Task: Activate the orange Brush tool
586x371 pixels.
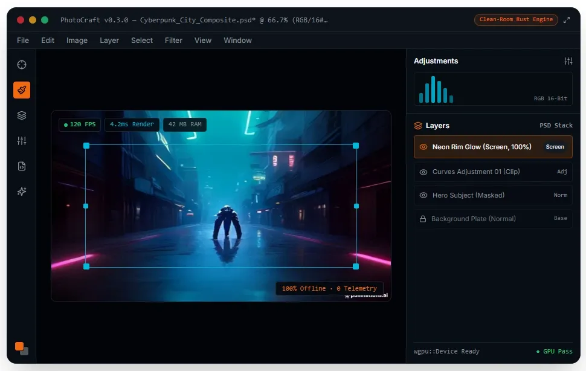Action: pos(22,90)
